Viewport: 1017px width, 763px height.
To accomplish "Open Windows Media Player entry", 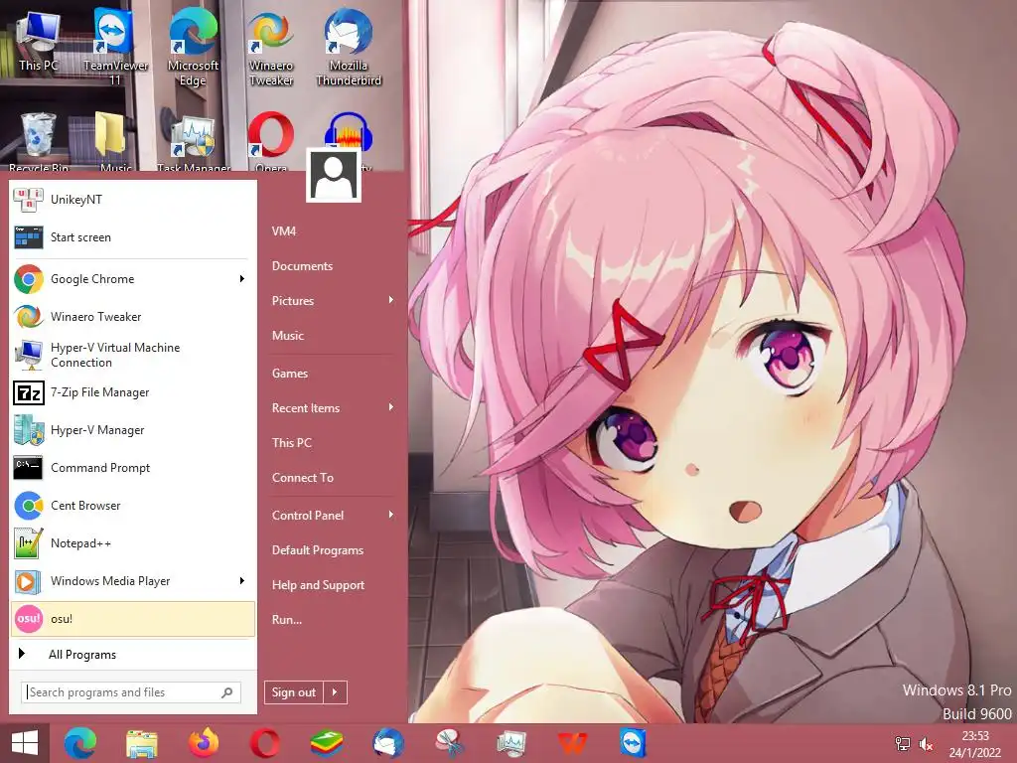I will click(123, 580).
